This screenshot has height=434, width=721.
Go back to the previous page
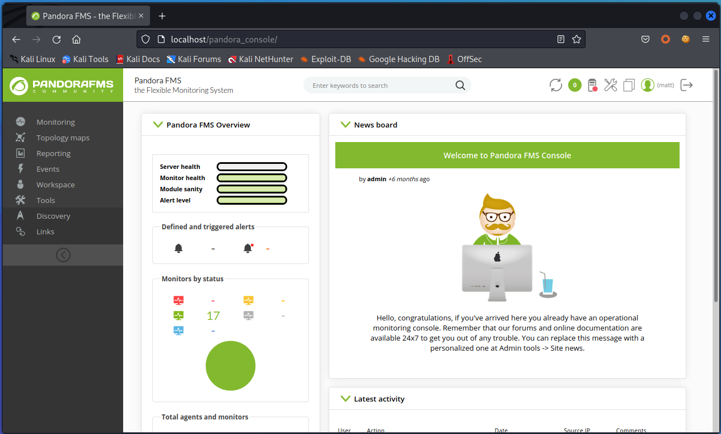[16, 39]
